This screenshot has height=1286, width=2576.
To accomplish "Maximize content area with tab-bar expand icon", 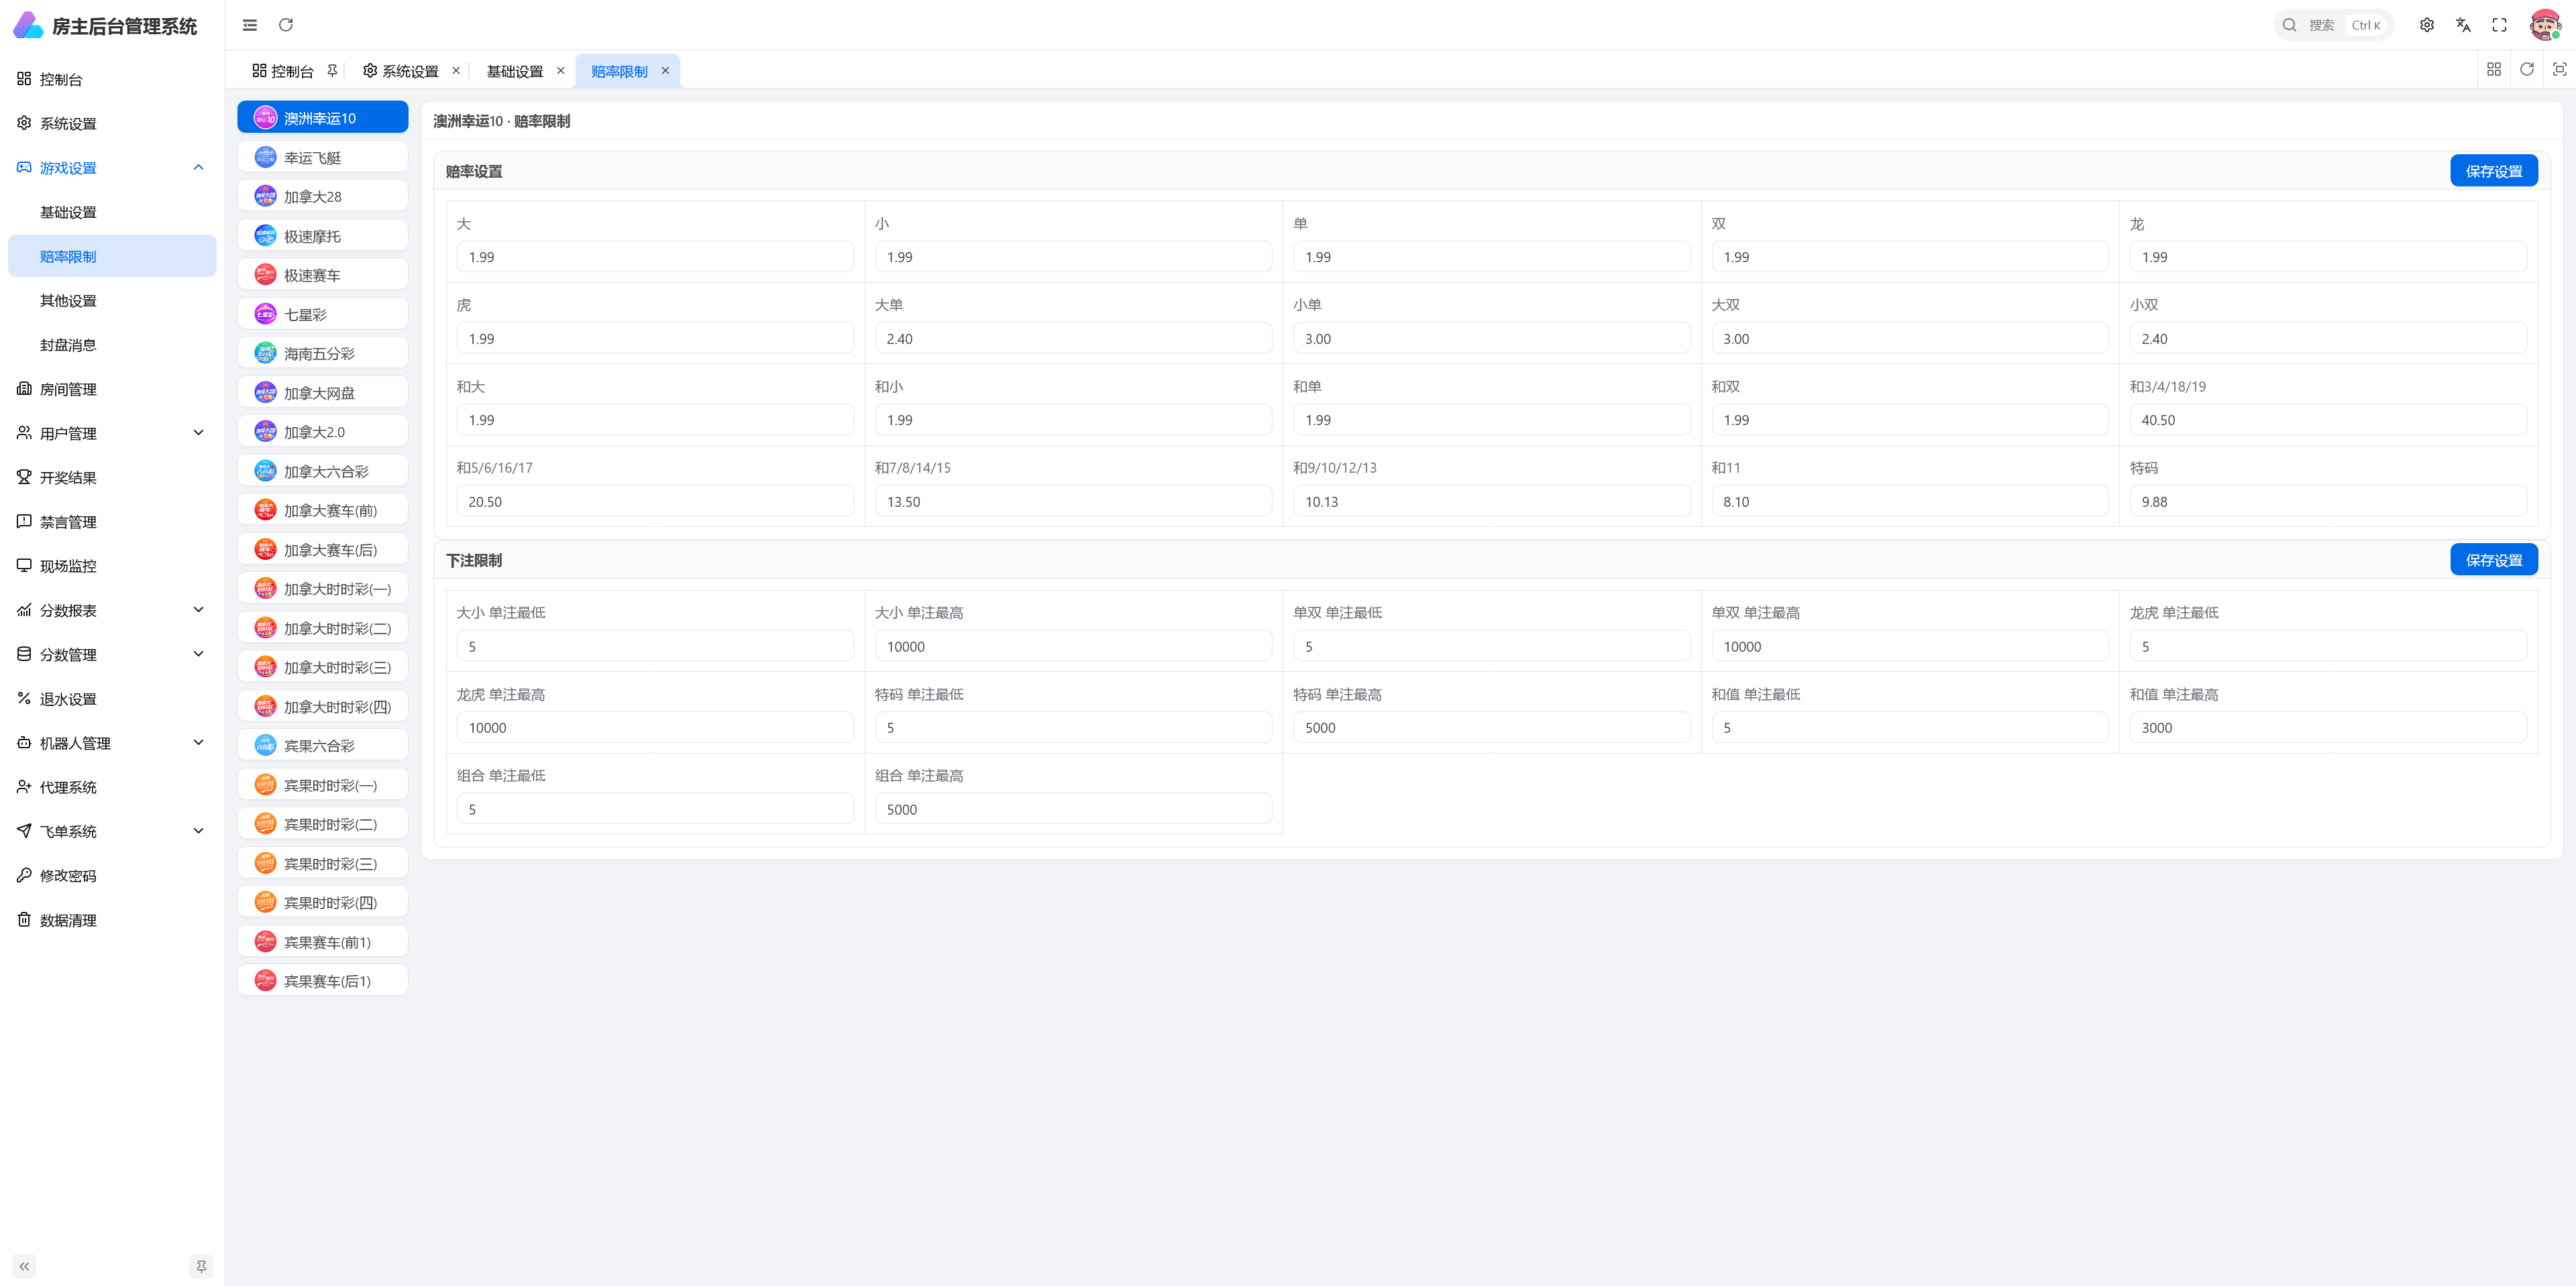I will click(x=2560, y=69).
